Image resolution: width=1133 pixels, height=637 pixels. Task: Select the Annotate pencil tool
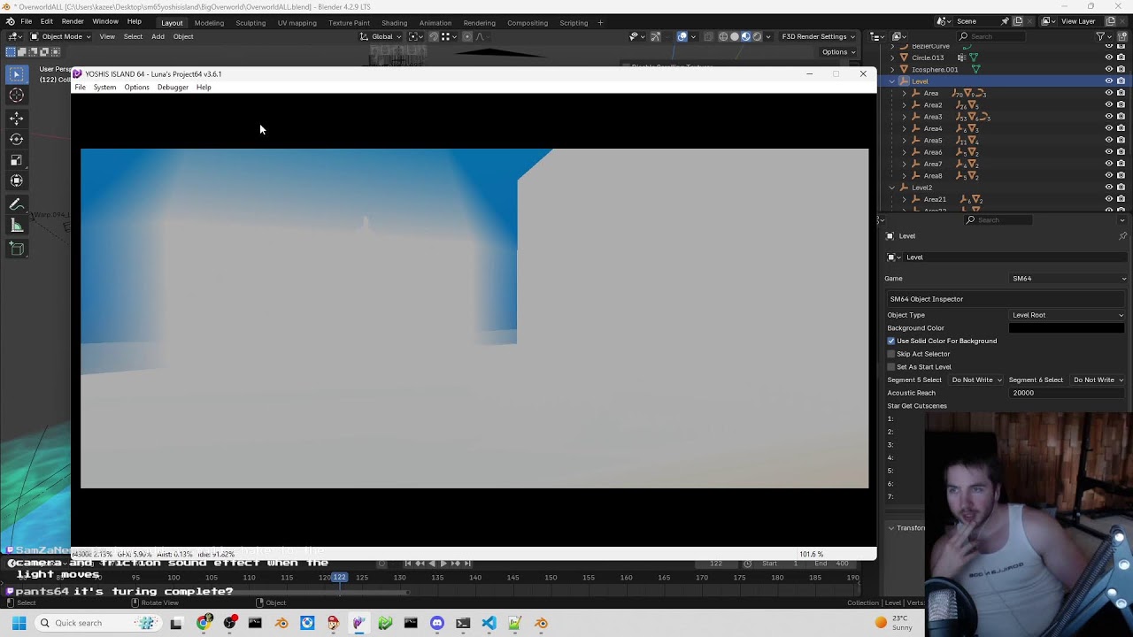pos(16,205)
